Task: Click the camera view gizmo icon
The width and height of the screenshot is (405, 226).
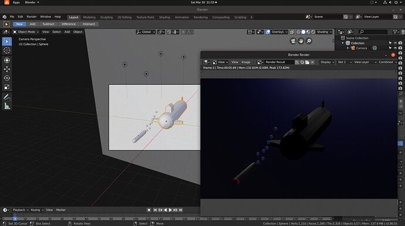Action: [293, 41]
